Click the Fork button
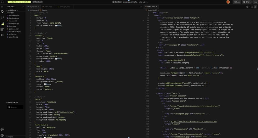Image resolution: width=258 pixels, height=138 pixels. (255, 2)
